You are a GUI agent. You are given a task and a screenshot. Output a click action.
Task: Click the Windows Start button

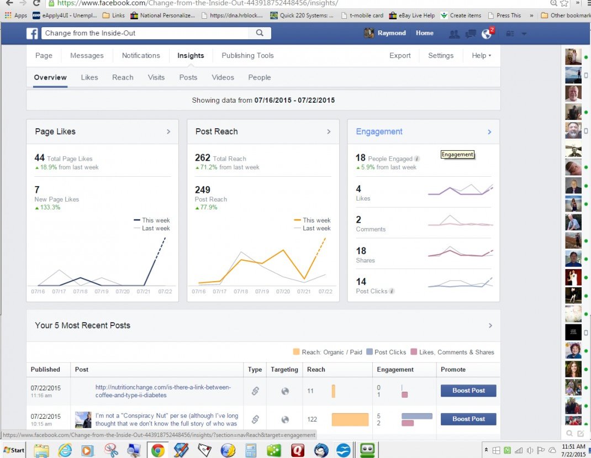click(14, 450)
